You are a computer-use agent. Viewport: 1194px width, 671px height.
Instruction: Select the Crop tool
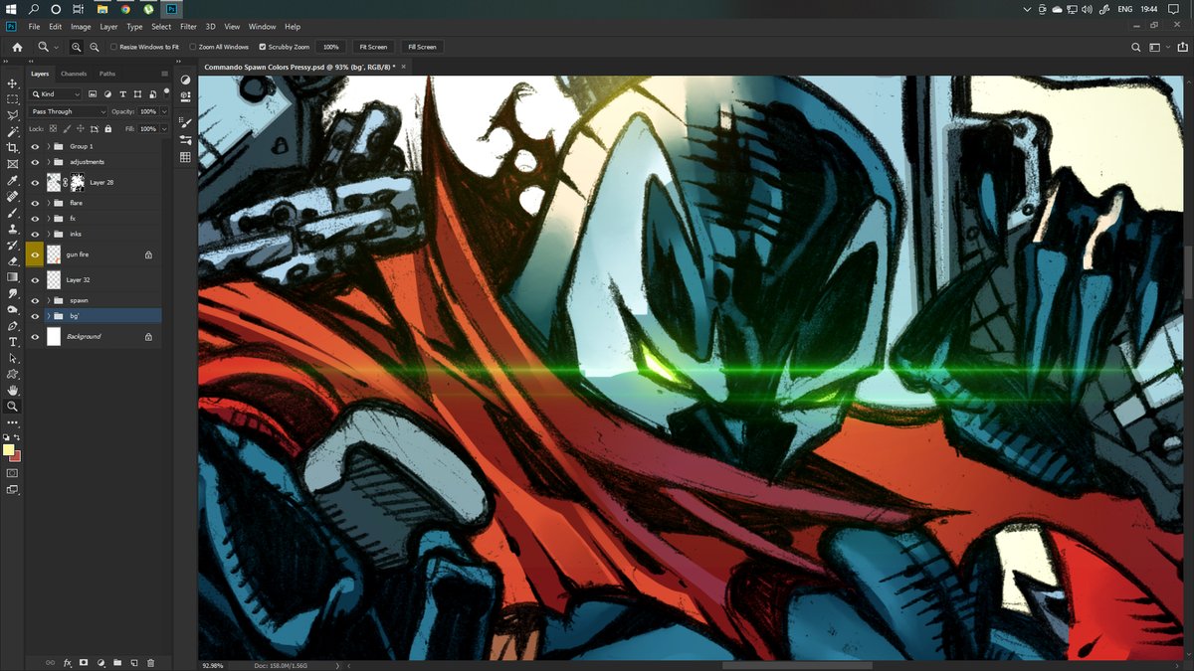click(x=13, y=147)
